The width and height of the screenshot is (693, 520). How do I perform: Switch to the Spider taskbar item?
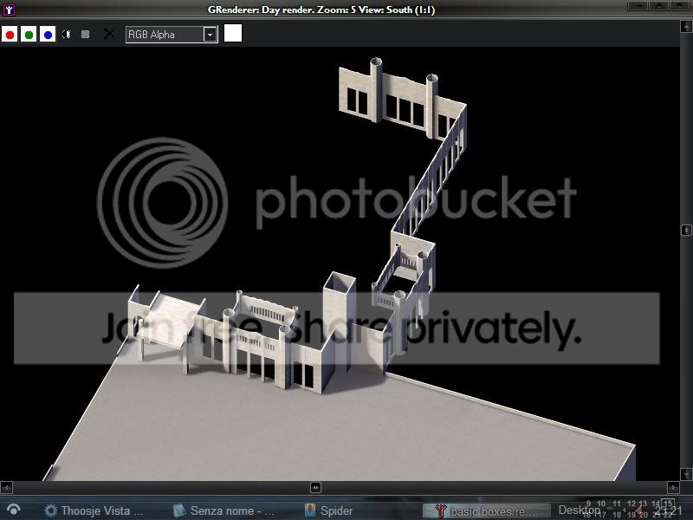(329, 510)
